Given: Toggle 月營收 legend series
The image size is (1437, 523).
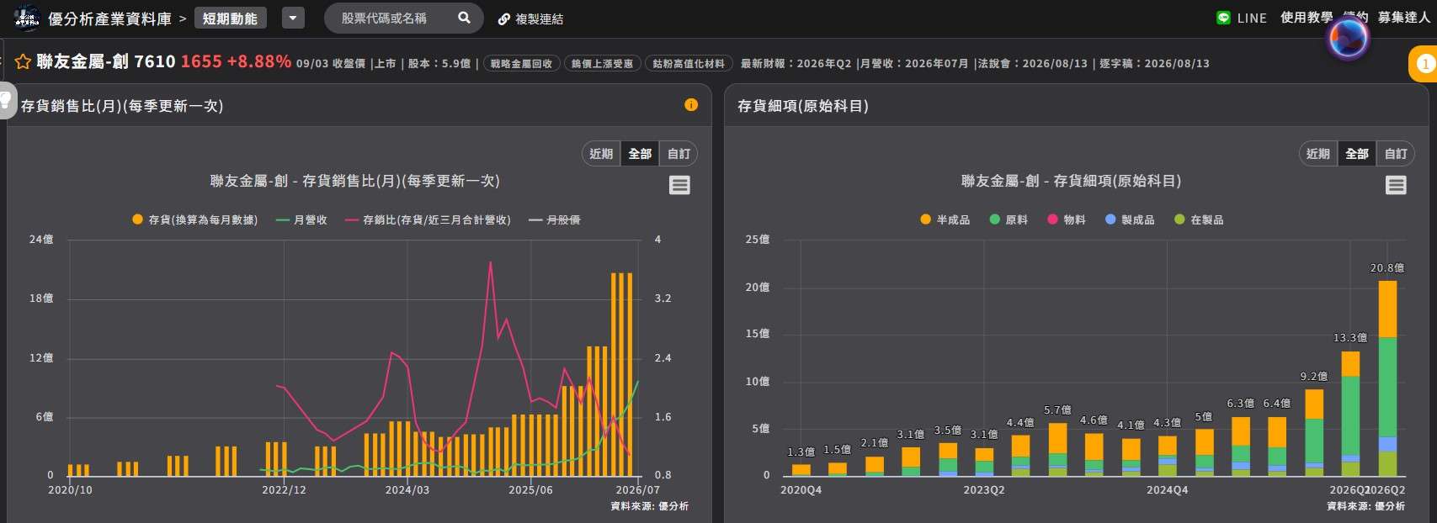Looking at the screenshot, I should coord(301,219).
